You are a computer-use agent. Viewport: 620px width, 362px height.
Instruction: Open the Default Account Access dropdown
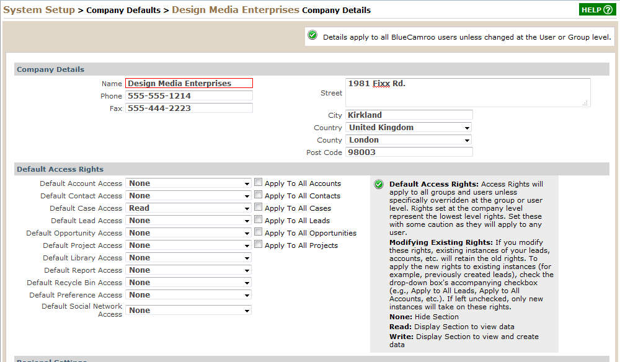pos(188,183)
